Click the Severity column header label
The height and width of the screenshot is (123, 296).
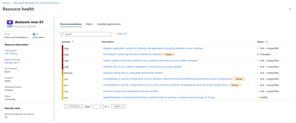(x=66, y=42)
